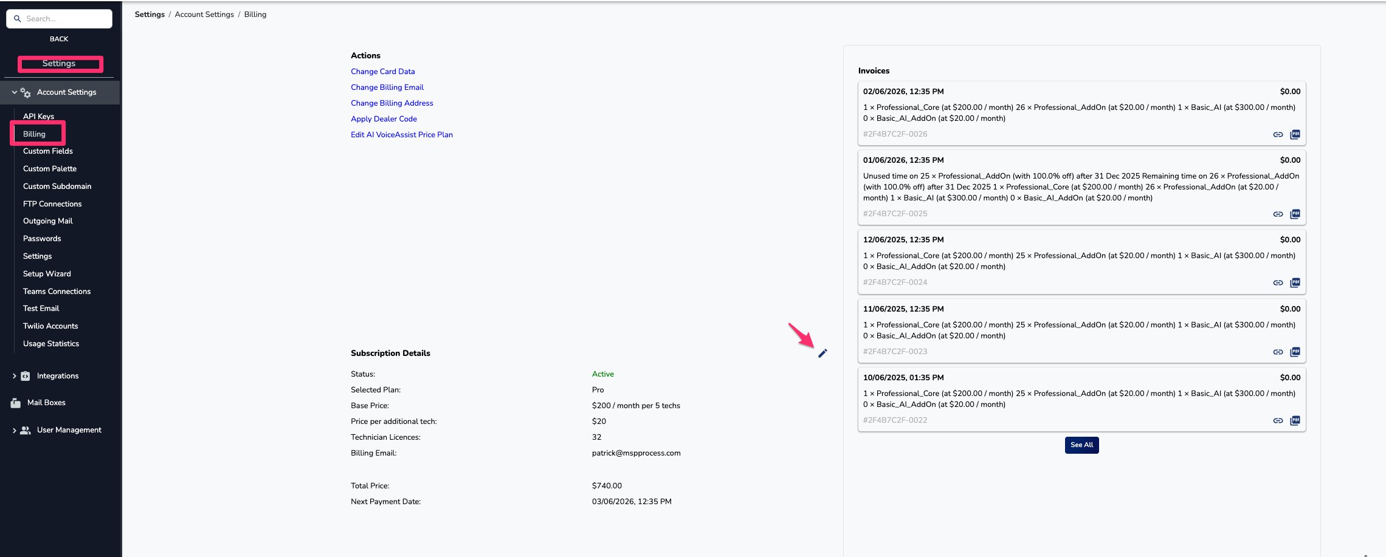Click link icon on invoice #2F4B7C2F-0023
This screenshot has width=1386, height=557.
pyautogui.click(x=1278, y=352)
